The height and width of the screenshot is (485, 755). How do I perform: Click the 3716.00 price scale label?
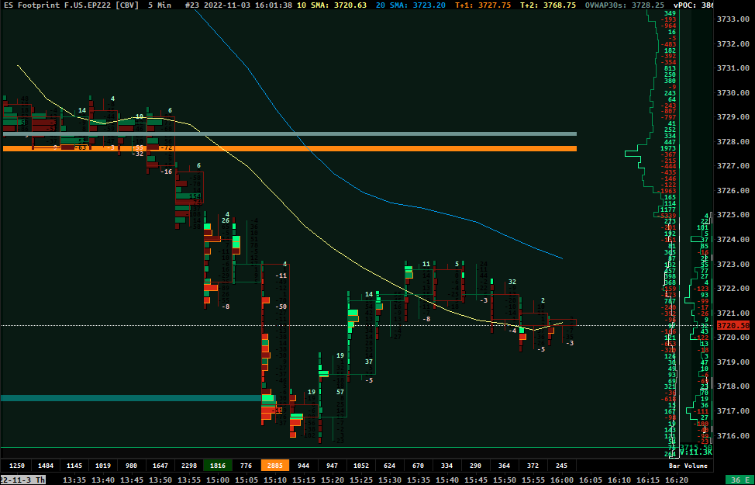pyautogui.click(x=733, y=436)
